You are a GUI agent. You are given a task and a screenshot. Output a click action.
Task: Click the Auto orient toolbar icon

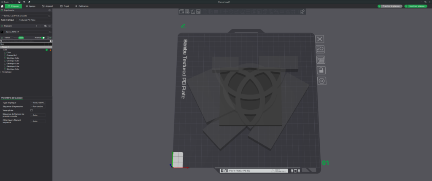tap(193, 11)
